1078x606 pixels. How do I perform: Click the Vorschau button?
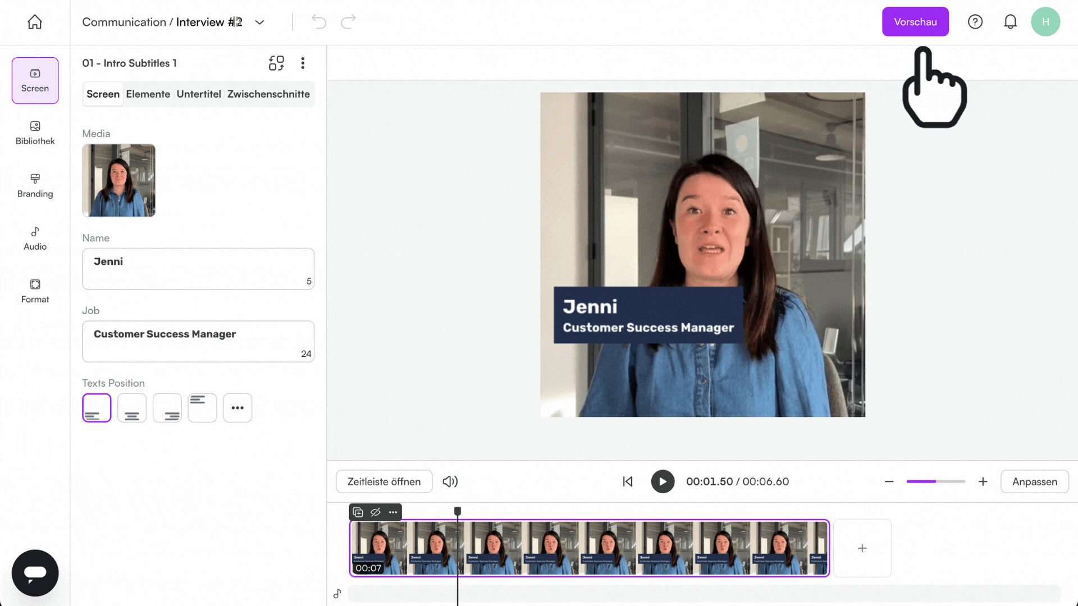(x=915, y=22)
